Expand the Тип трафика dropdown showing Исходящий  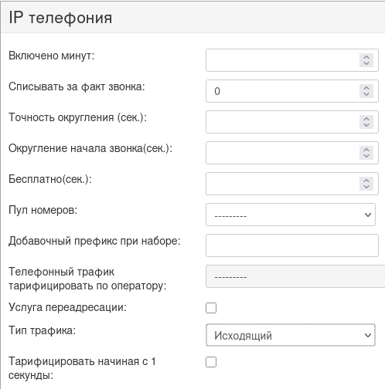291,335
